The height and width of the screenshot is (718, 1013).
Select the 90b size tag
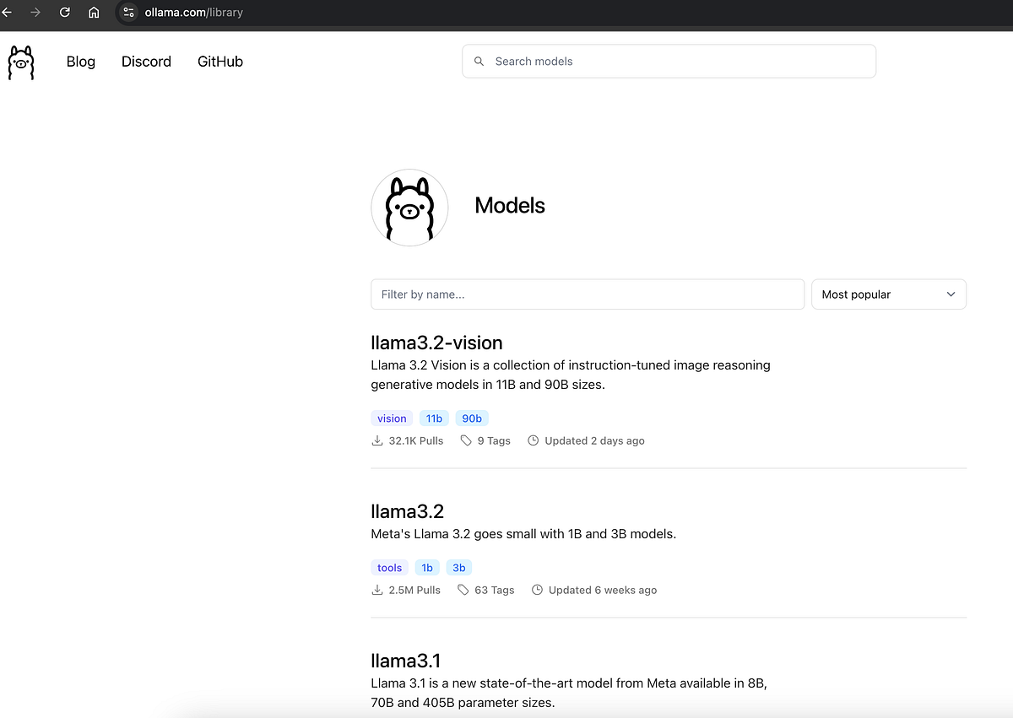click(x=471, y=418)
